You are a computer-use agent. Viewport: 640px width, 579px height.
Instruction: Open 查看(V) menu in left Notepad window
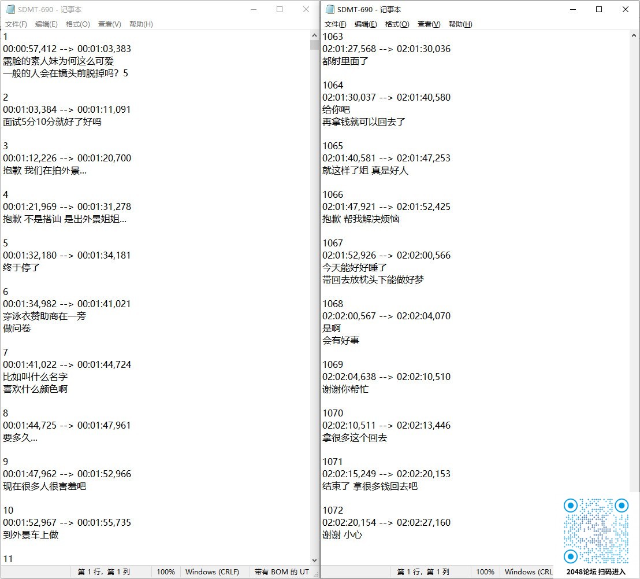point(109,24)
